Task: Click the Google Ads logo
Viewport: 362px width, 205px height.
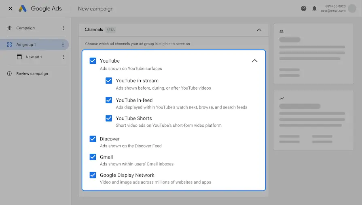Action: click(23, 8)
